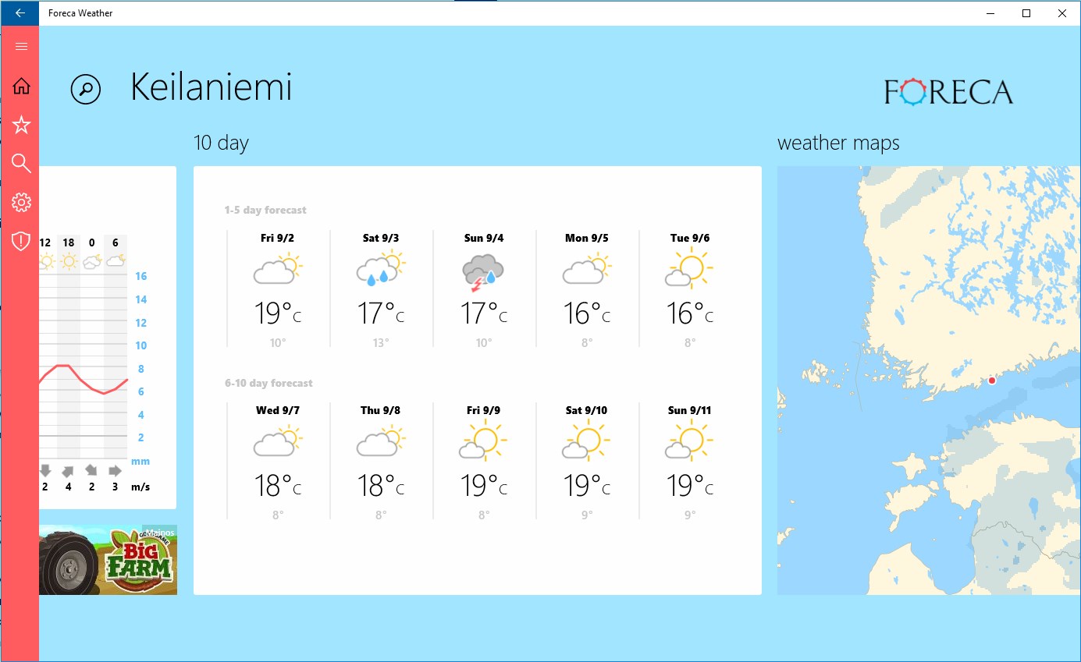Go to the Home page icon
The image size is (1081, 662).
[x=21, y=87]
